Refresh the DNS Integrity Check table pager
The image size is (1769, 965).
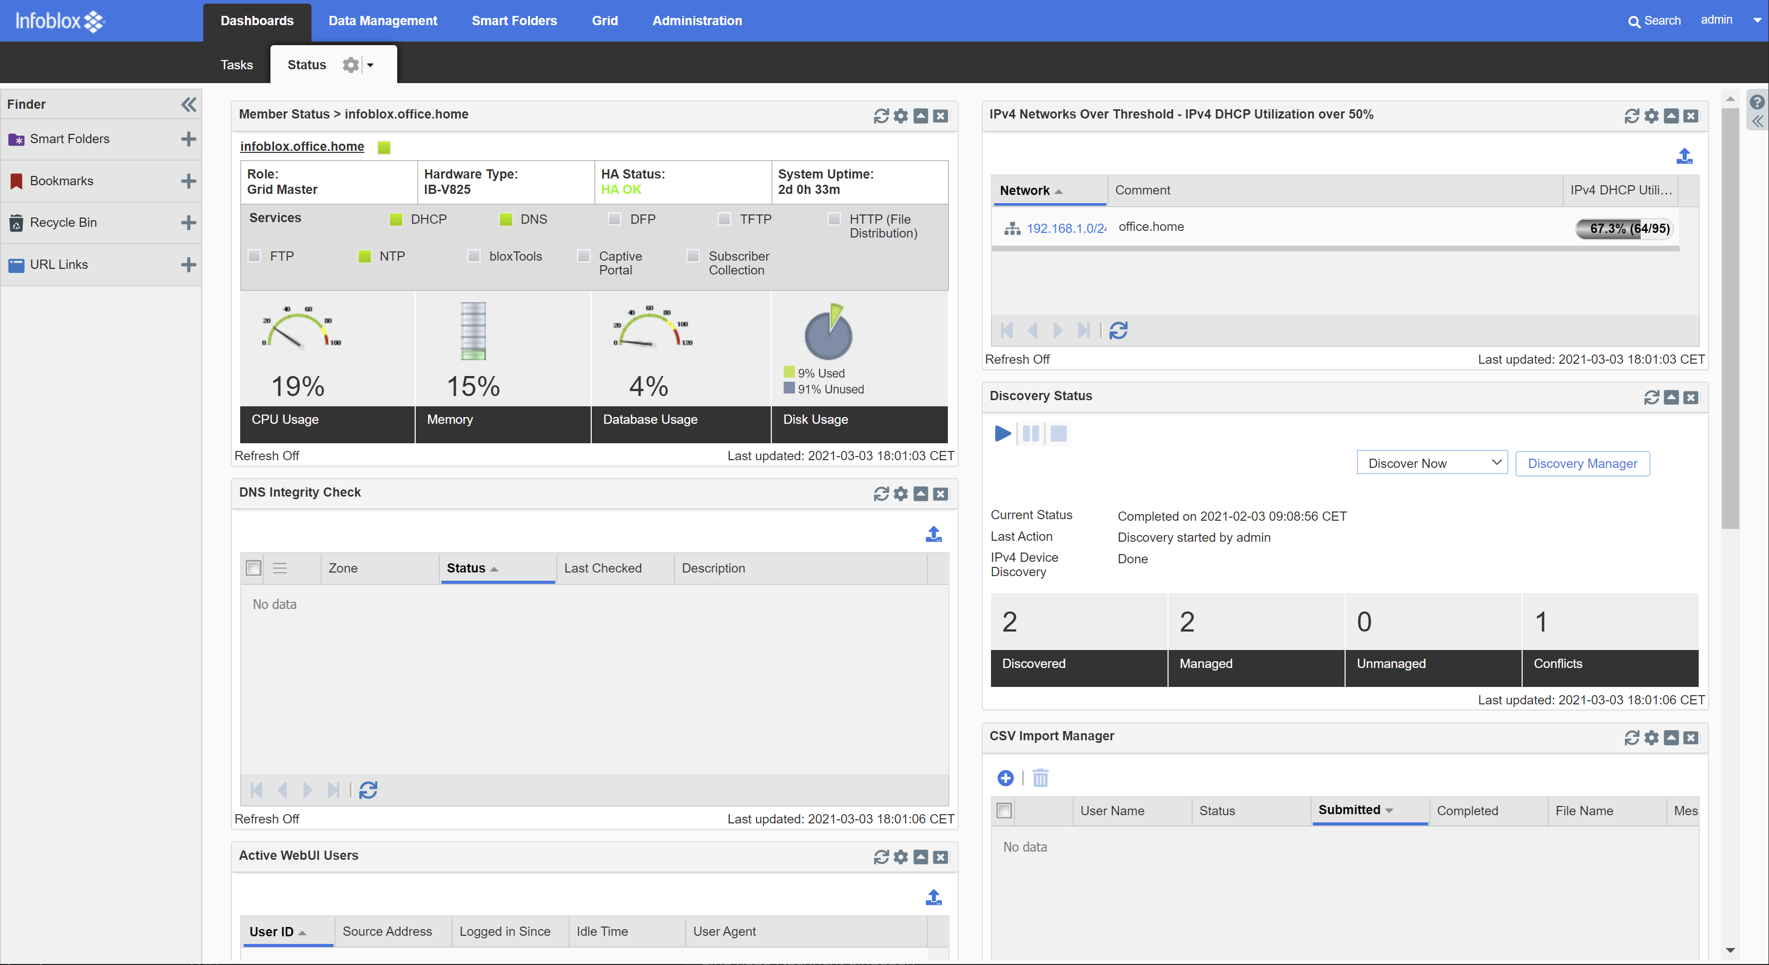click(x=368, y=790)
